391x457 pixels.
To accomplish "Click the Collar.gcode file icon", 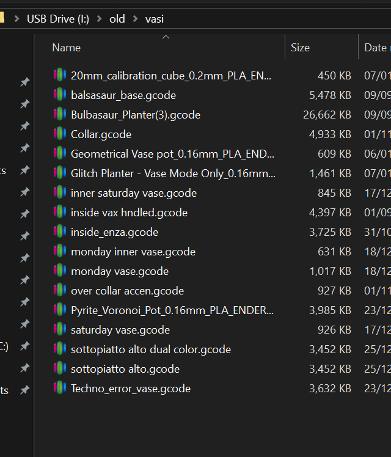I will point(59,134).
